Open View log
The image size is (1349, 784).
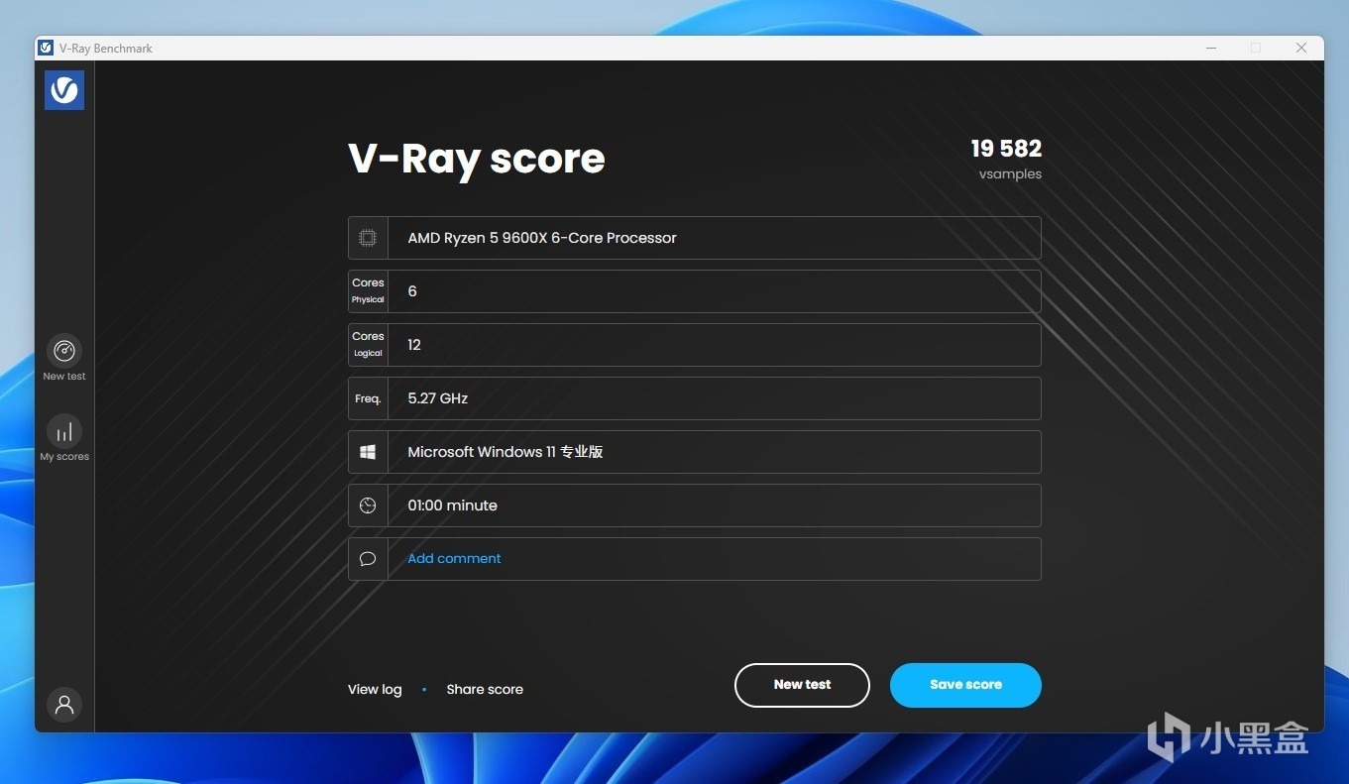pyautogui.click(x=375, y=689)
